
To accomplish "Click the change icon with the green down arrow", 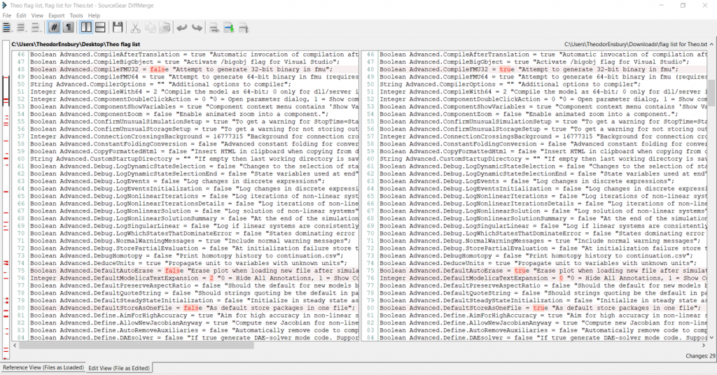I will click(229, 28).
